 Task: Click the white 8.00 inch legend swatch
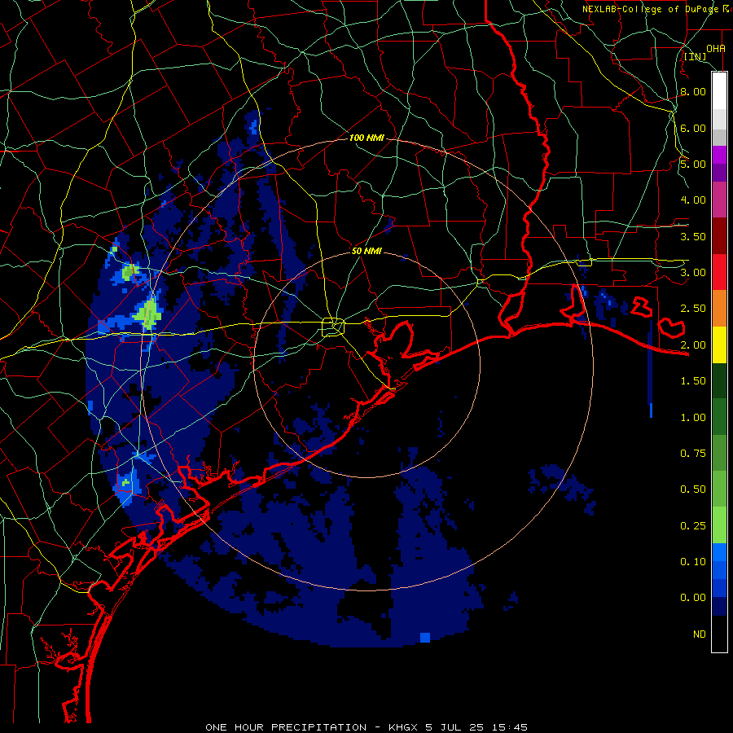tap(719, 90)
